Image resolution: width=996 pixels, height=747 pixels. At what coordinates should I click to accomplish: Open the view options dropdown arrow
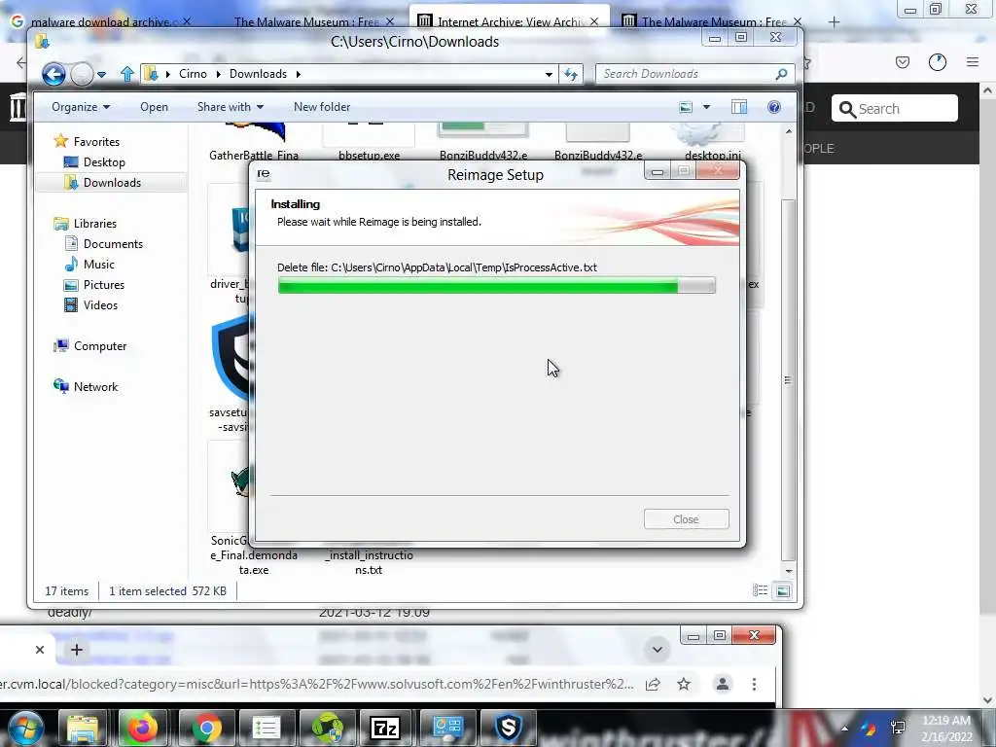coord(706,107)
